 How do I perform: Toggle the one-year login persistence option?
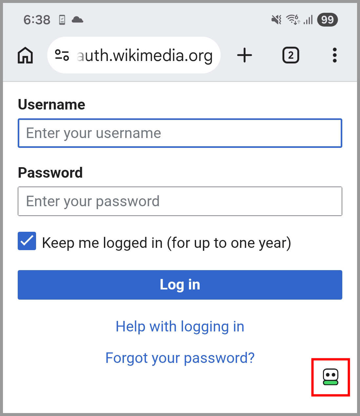(27, 241)
